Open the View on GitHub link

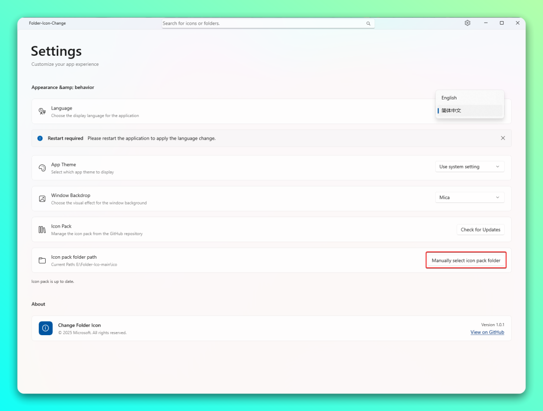[487, 332]
